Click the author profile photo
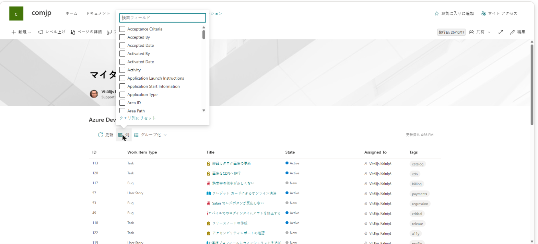538x244 pixels. click(94, 94)
